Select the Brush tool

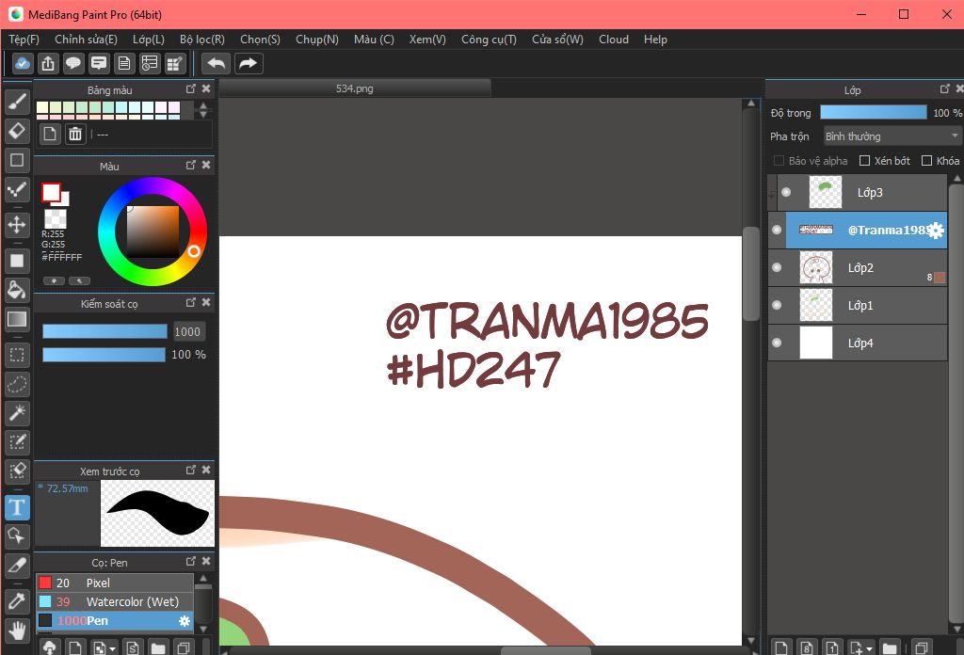(17, 102)
